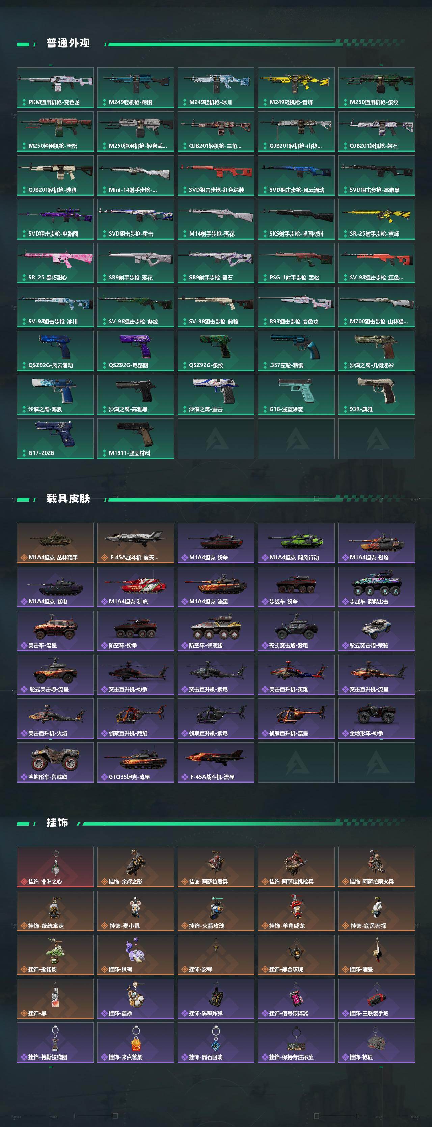This screenshot has width=432, height=1127.
Task: Click the M249轻机枪-黄蜂 skin tile
Action: pos(296,88)
